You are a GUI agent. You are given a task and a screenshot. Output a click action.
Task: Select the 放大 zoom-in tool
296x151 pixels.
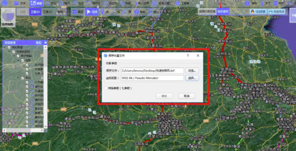pos(51,3)
